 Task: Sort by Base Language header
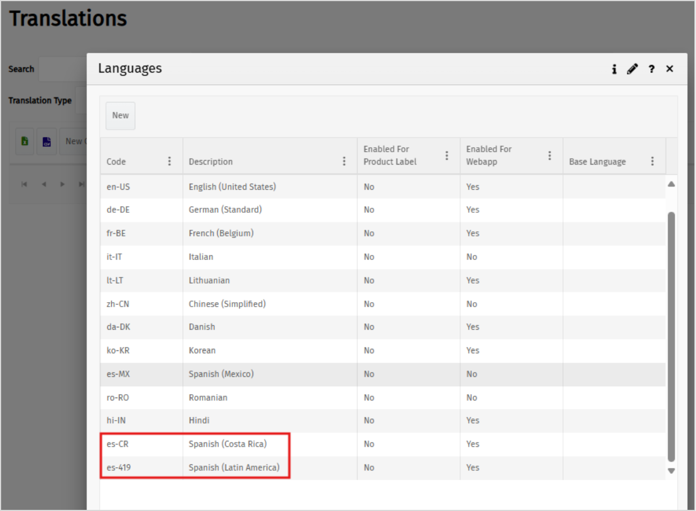(x=597, y=162)
